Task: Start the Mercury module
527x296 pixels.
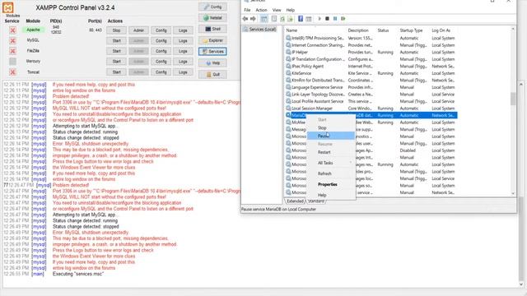Action: (117, 62)
